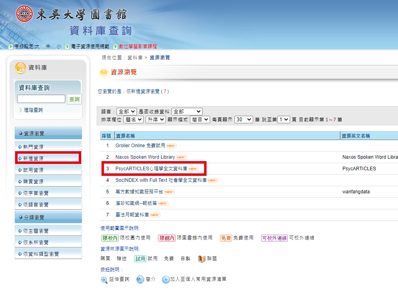Click the 資料庫 breadcrumb link
Image resolution: width=398 pixels, height=294 pixels.
(135, 58)
